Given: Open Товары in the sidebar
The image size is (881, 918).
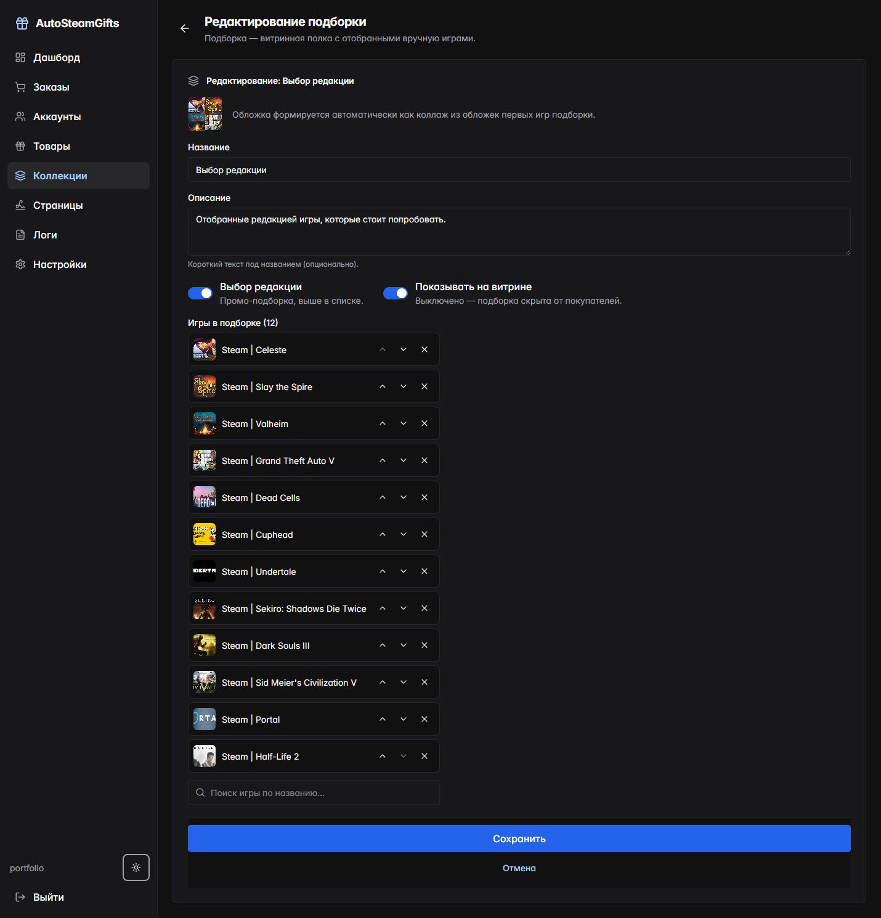Looking at the screenshot, I should tap(78, 146).
